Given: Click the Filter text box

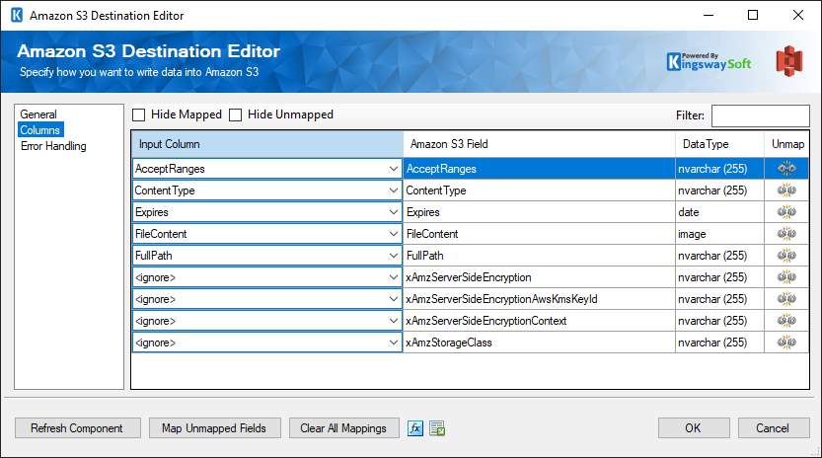Looking at the screenshot, I should click(x=760, y=115).
